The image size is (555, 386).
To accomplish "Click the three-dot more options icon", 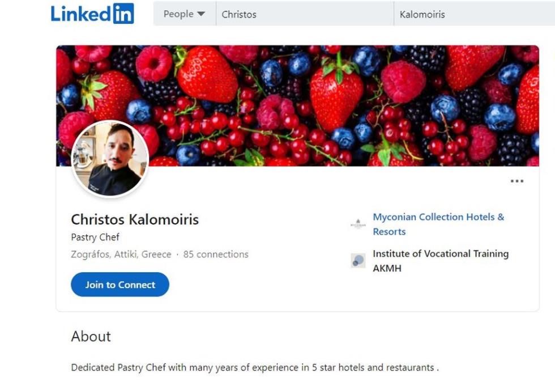I will (516, 181).
